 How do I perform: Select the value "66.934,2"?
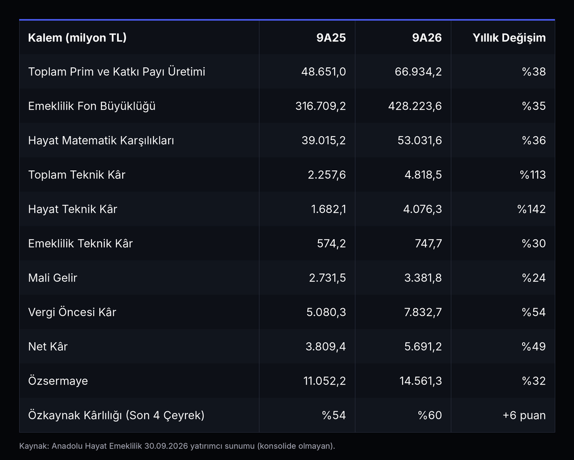tap(418, 71)
